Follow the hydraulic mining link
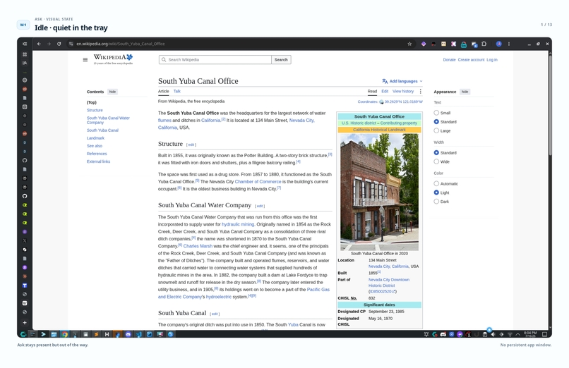Image resolution: width=569 pixels, height=368 pixels. [238, 224]
